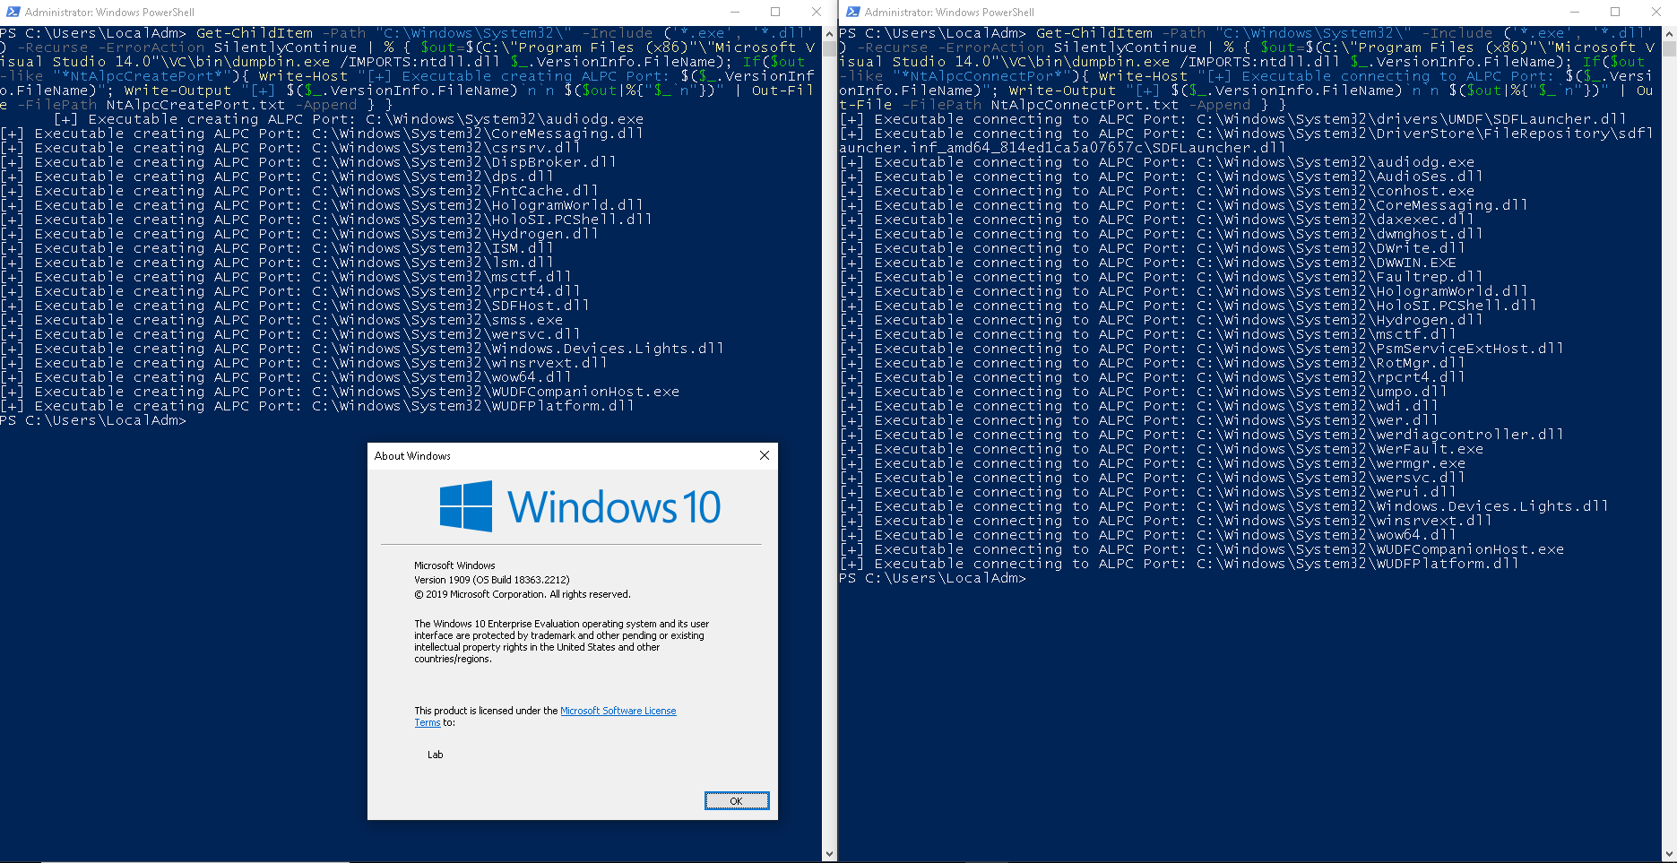
Task: Dismiss the About Windows dialog via its X
Action: [x=764, y=455]
